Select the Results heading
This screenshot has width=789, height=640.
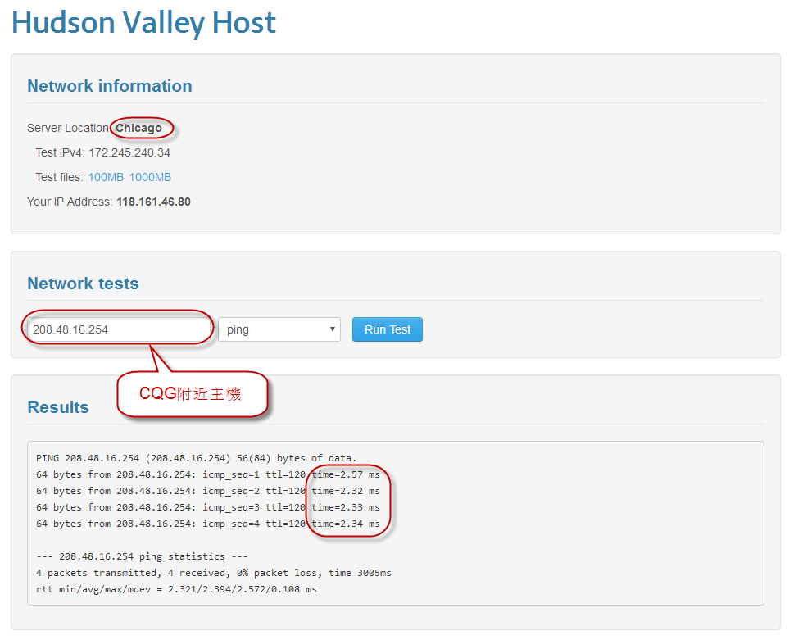click(58, 407)
